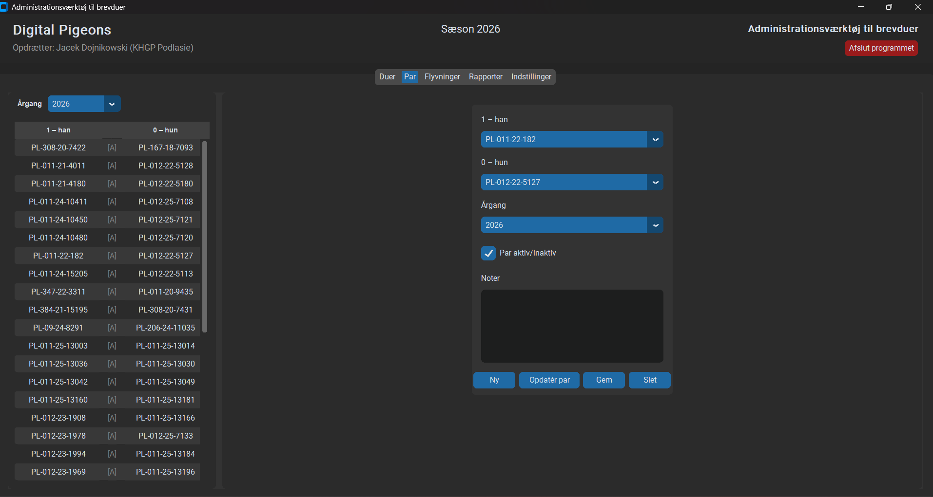This screenshot has width=933, height=497.
Task: Click the checkmark icon for Par aktiv/inaktiv
Action: (x=488, y=253)
